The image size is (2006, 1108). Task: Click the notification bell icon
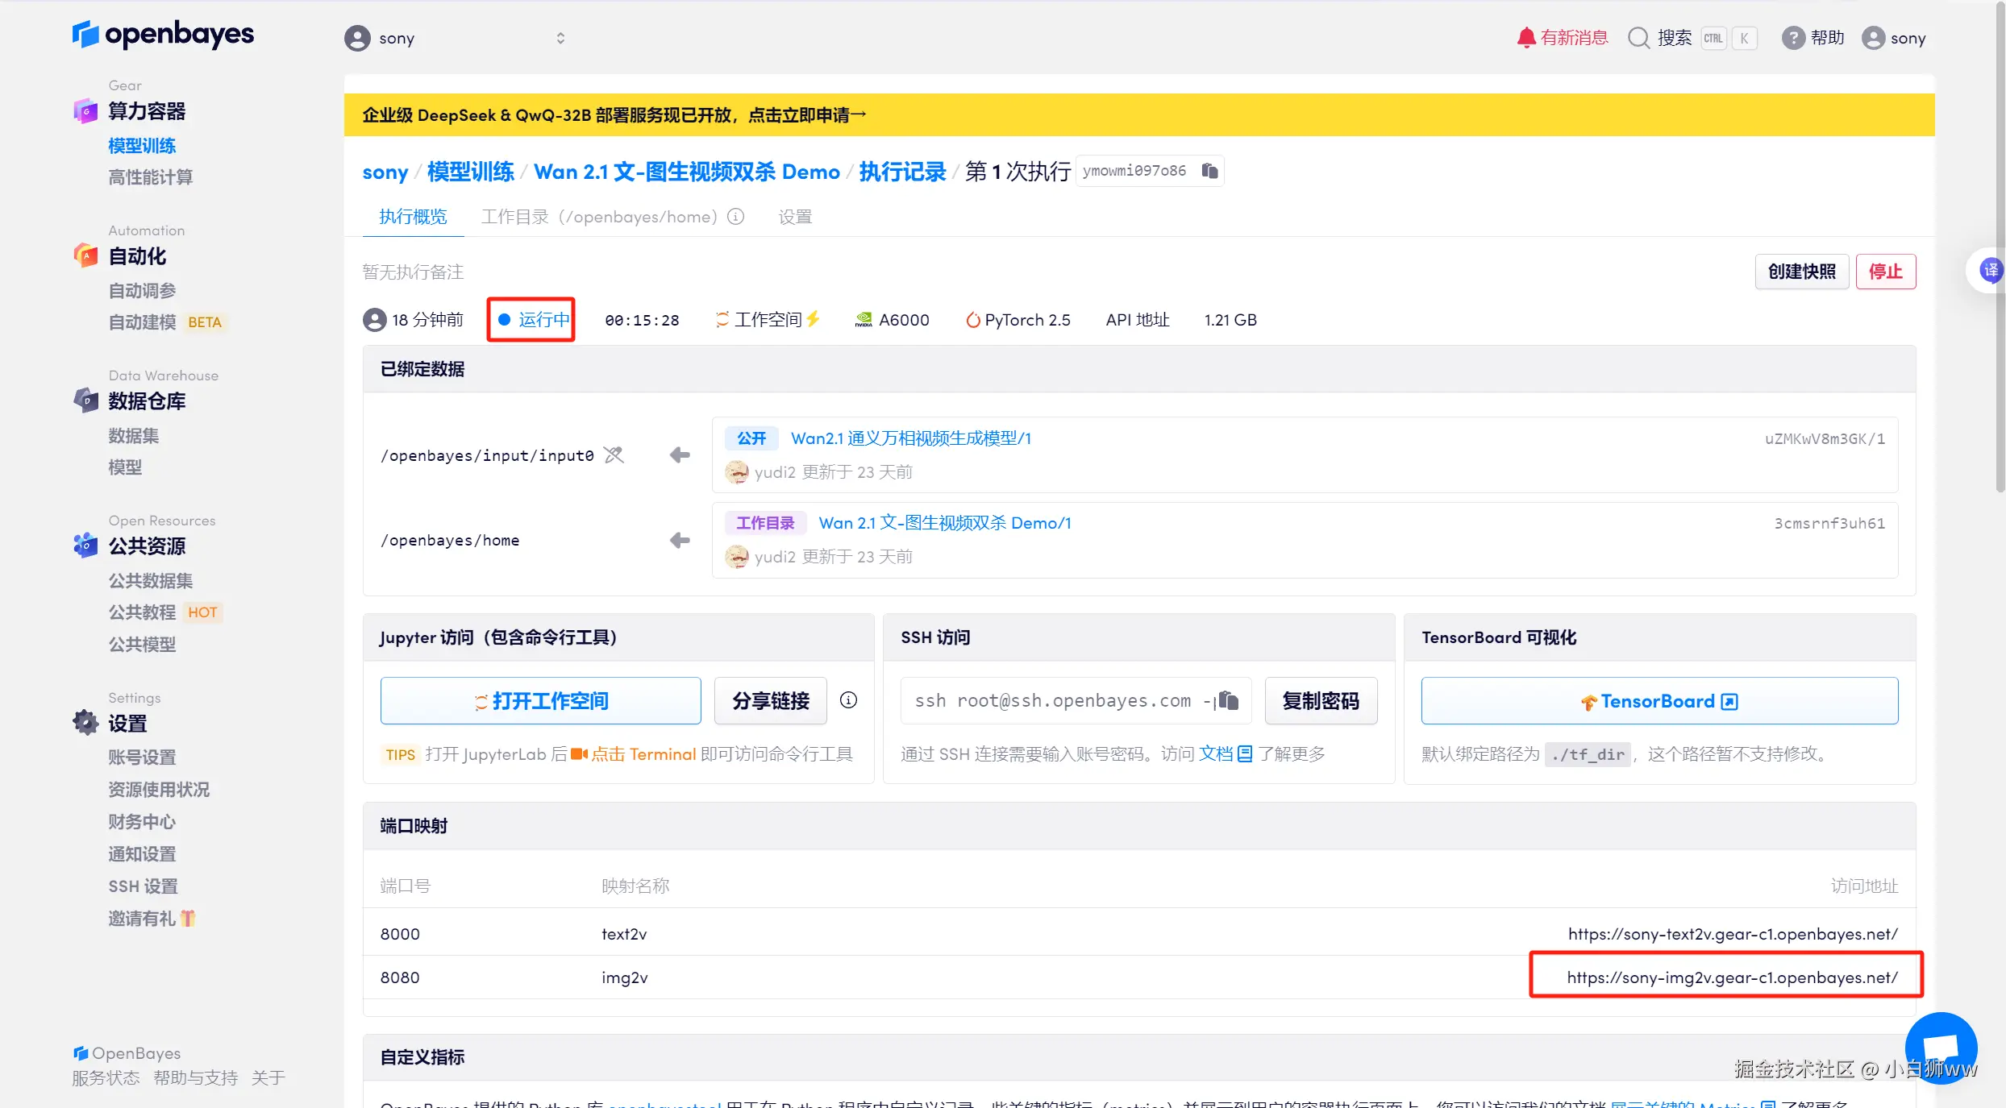[x=1525, y=38]
